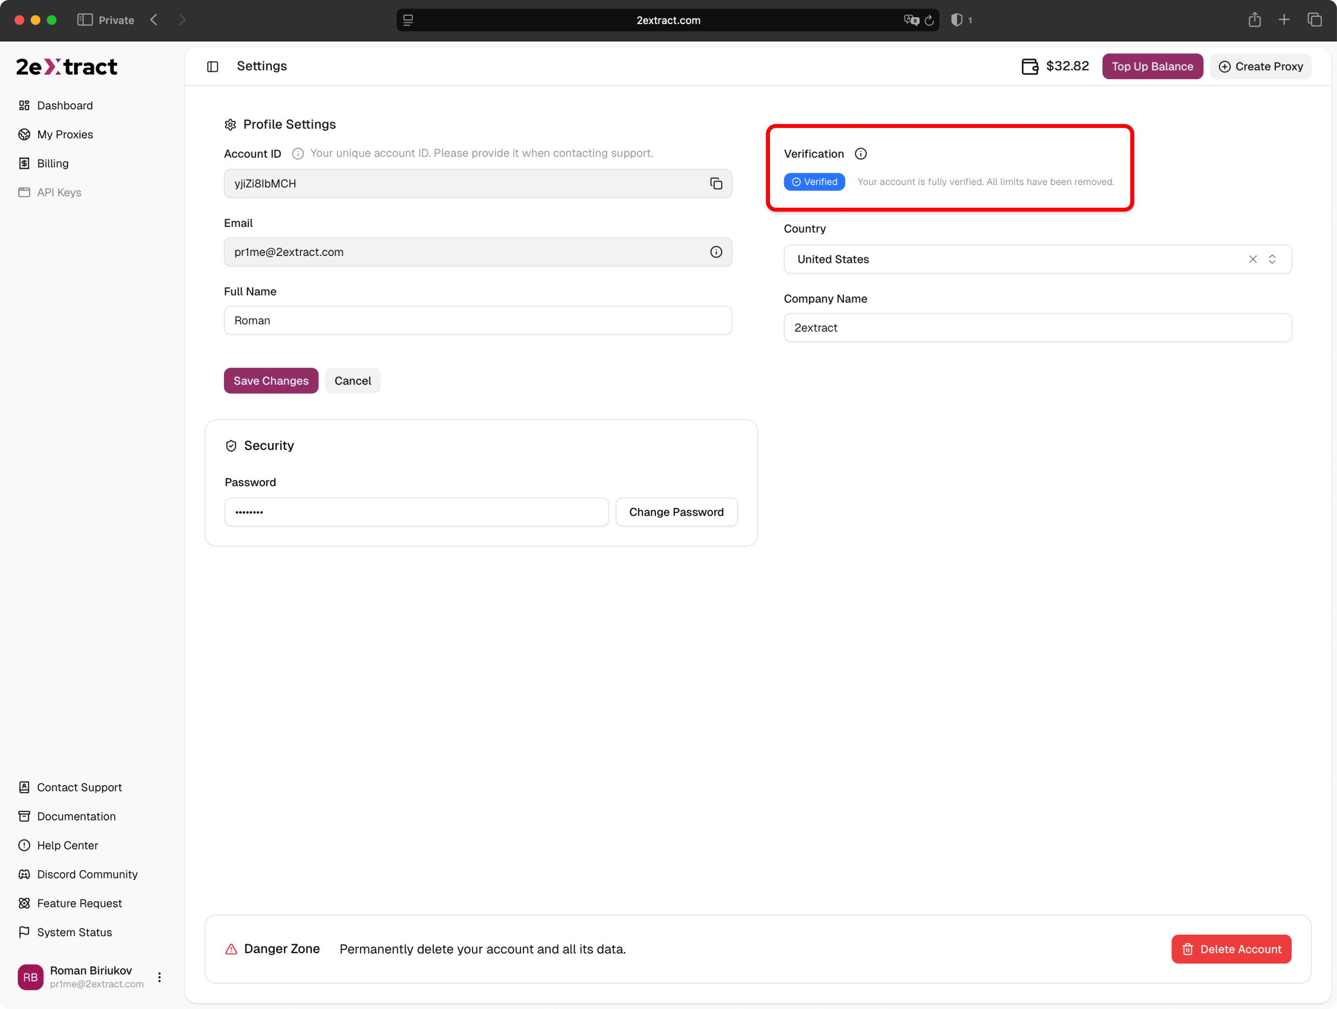Copy the Account ID to clipboard
This screenshot has width=1337, height=1009.
716,184
